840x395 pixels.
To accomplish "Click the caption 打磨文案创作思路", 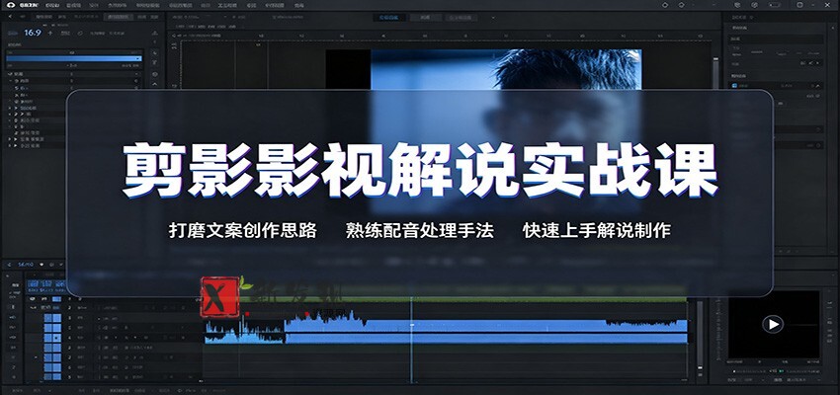I will (243, 231).
